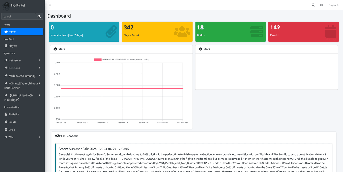Click the 0 new members value
The width and height of the screenshot is (343, 172).
(52, 27)
